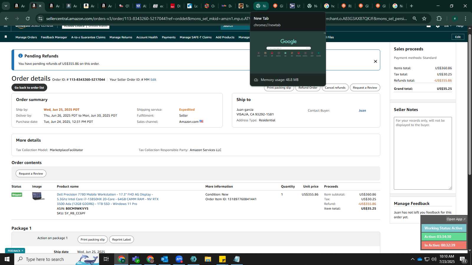Open Account Health in navigation bar
472x265 pixels.
(147, 37)
